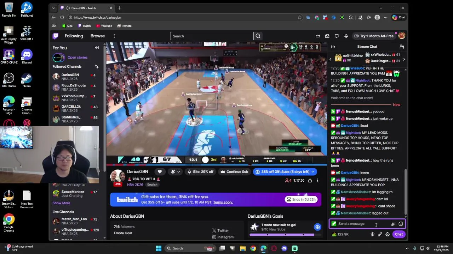Open stories in the sidebar
This screenshot has width=453, height=254.
tap(78, 58)
